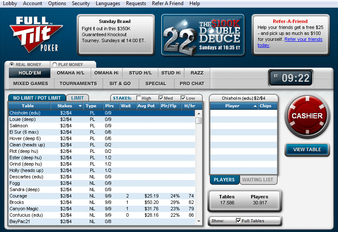
Task: Open the Lobby menu
Action: 10,3
